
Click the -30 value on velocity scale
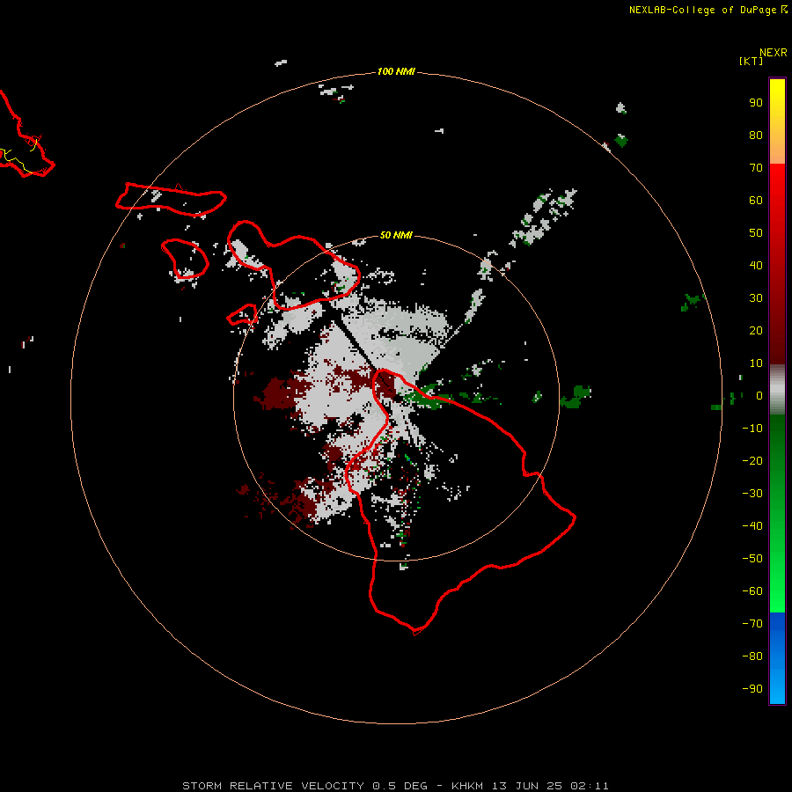752,494
